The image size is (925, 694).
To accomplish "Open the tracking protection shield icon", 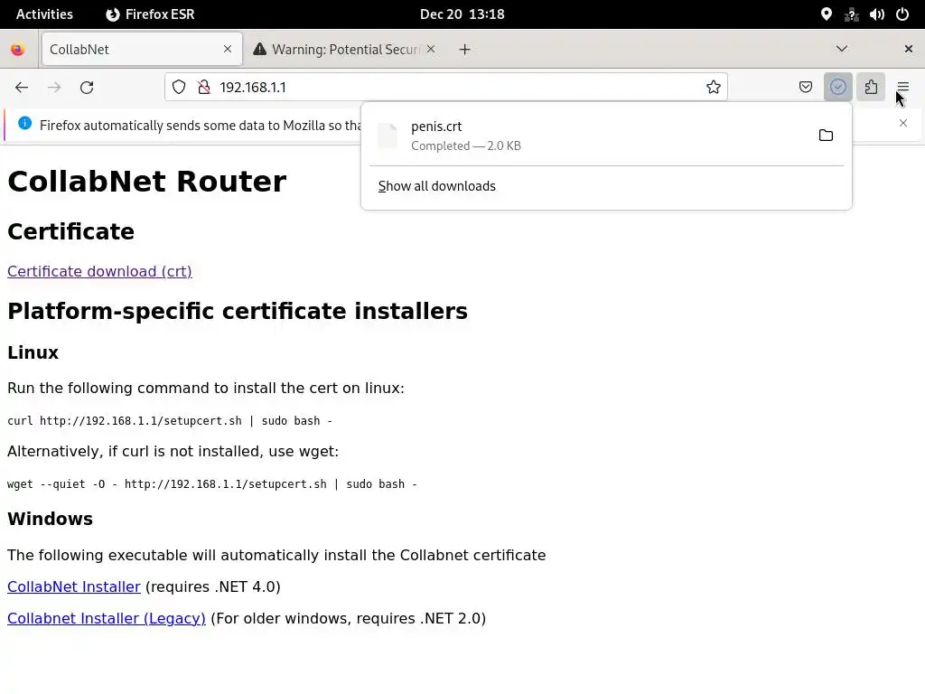I will click(x=179, y=88).
